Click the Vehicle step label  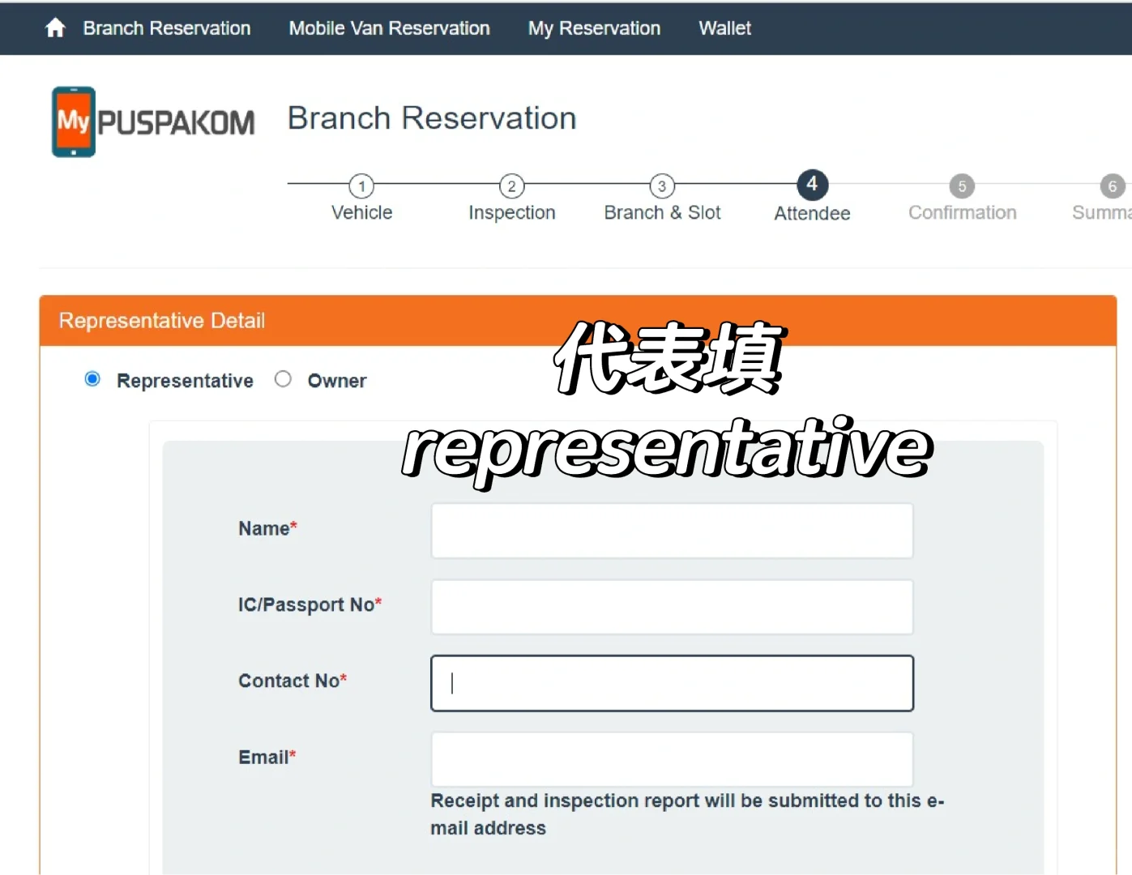click(361, 212)
